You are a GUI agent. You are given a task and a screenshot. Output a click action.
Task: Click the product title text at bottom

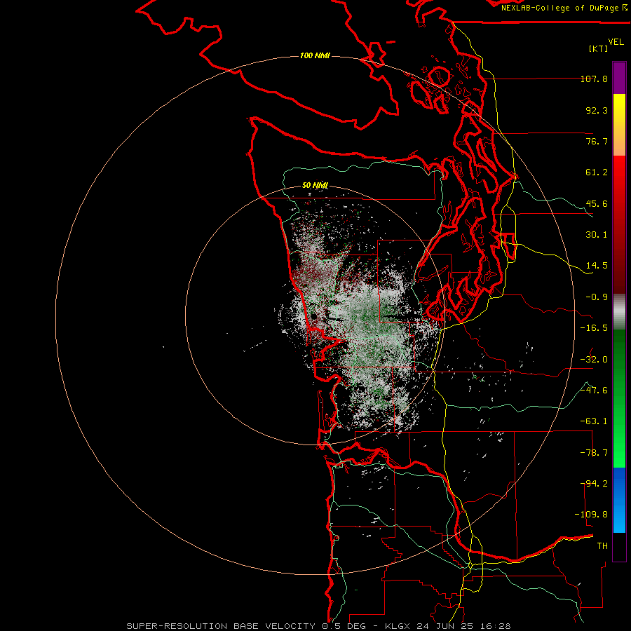click(x=318, y=626)
